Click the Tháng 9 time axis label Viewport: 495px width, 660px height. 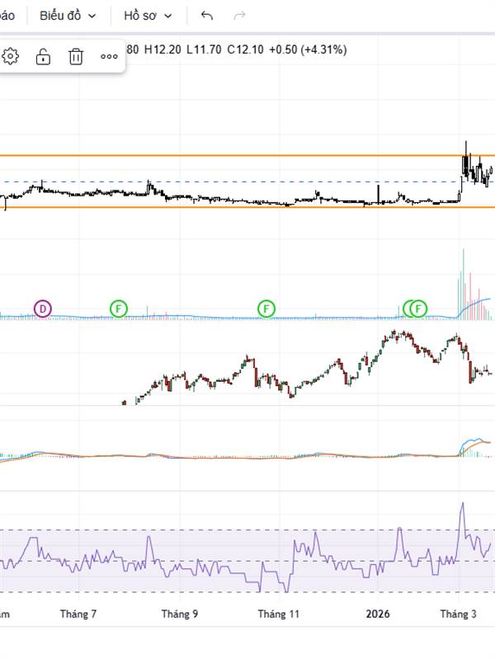(180, 614)
